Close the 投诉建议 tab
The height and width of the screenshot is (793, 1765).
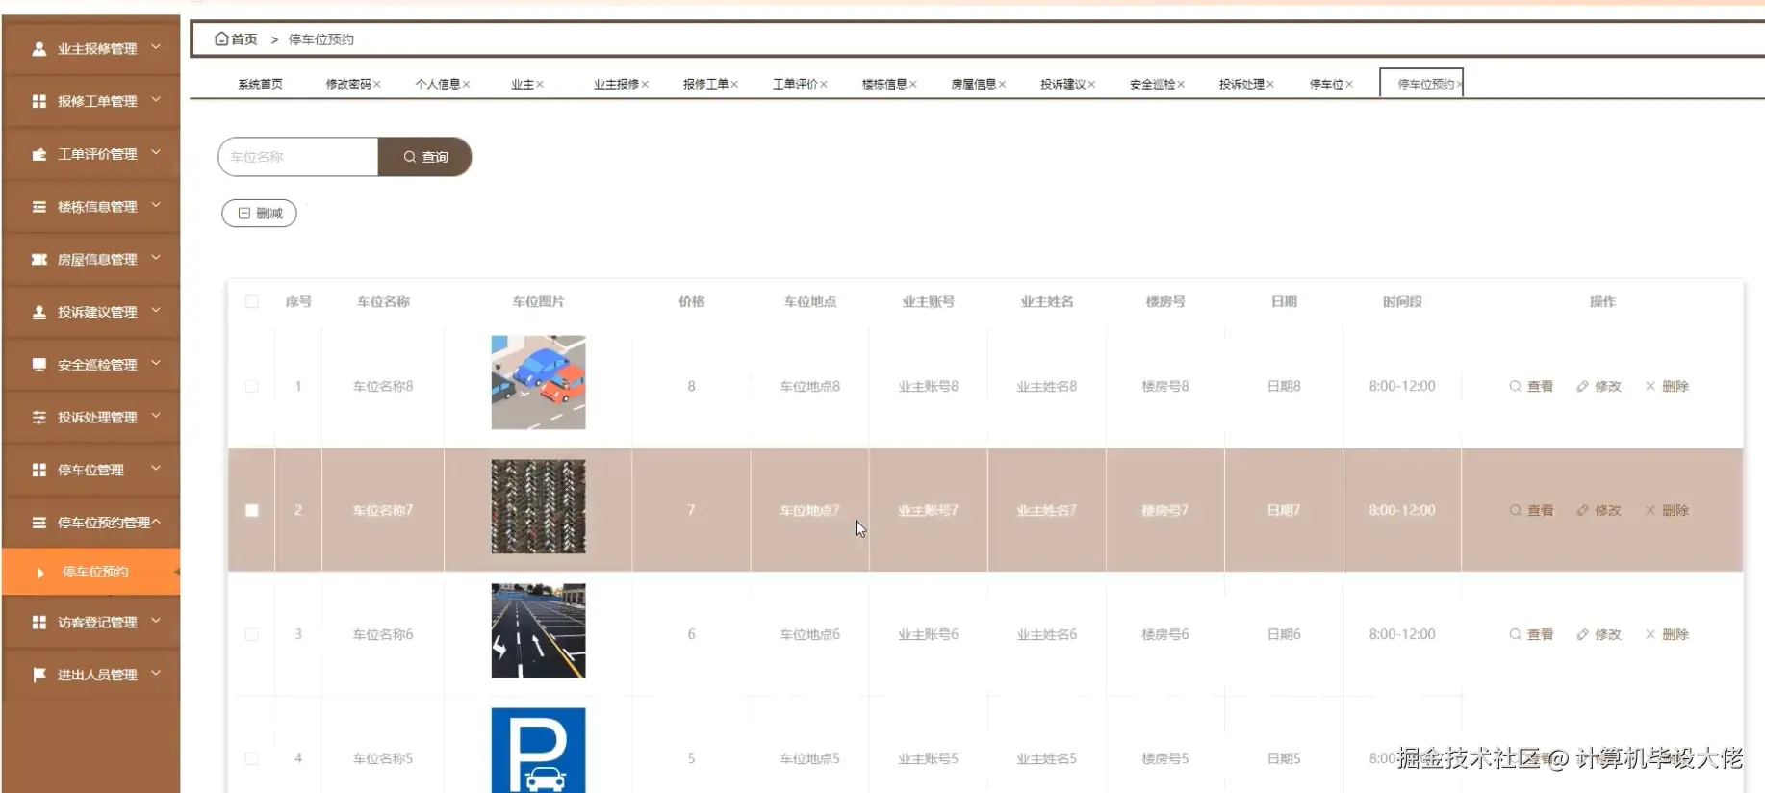point(1091,85)
